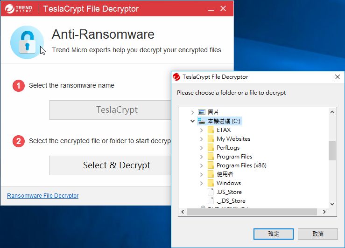Close the TeslaCrypt File Decryptor main window
345x248 pixels.
(223, 8)
